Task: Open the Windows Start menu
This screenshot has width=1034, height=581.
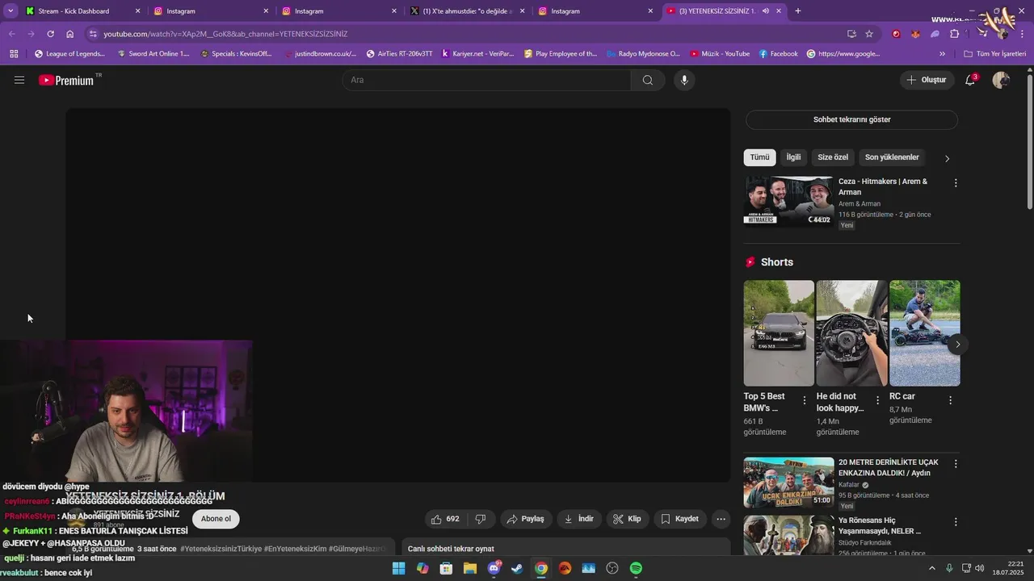Action: [x=398, y=568]
